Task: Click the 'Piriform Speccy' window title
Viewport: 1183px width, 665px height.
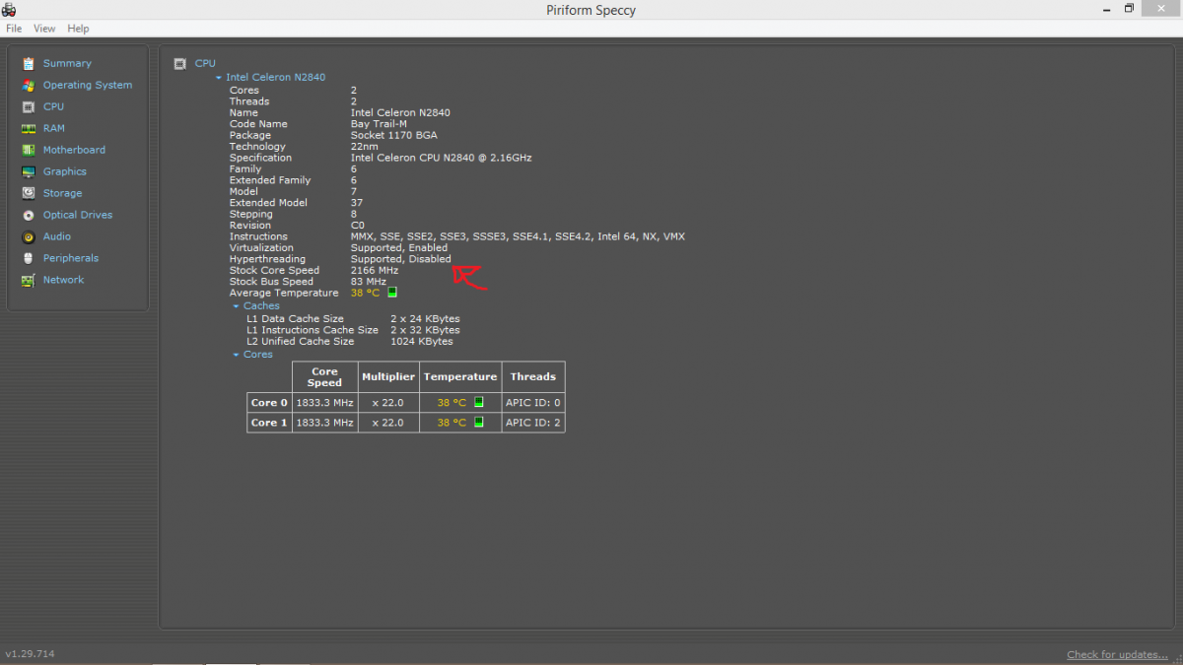Action: [591, 10]
